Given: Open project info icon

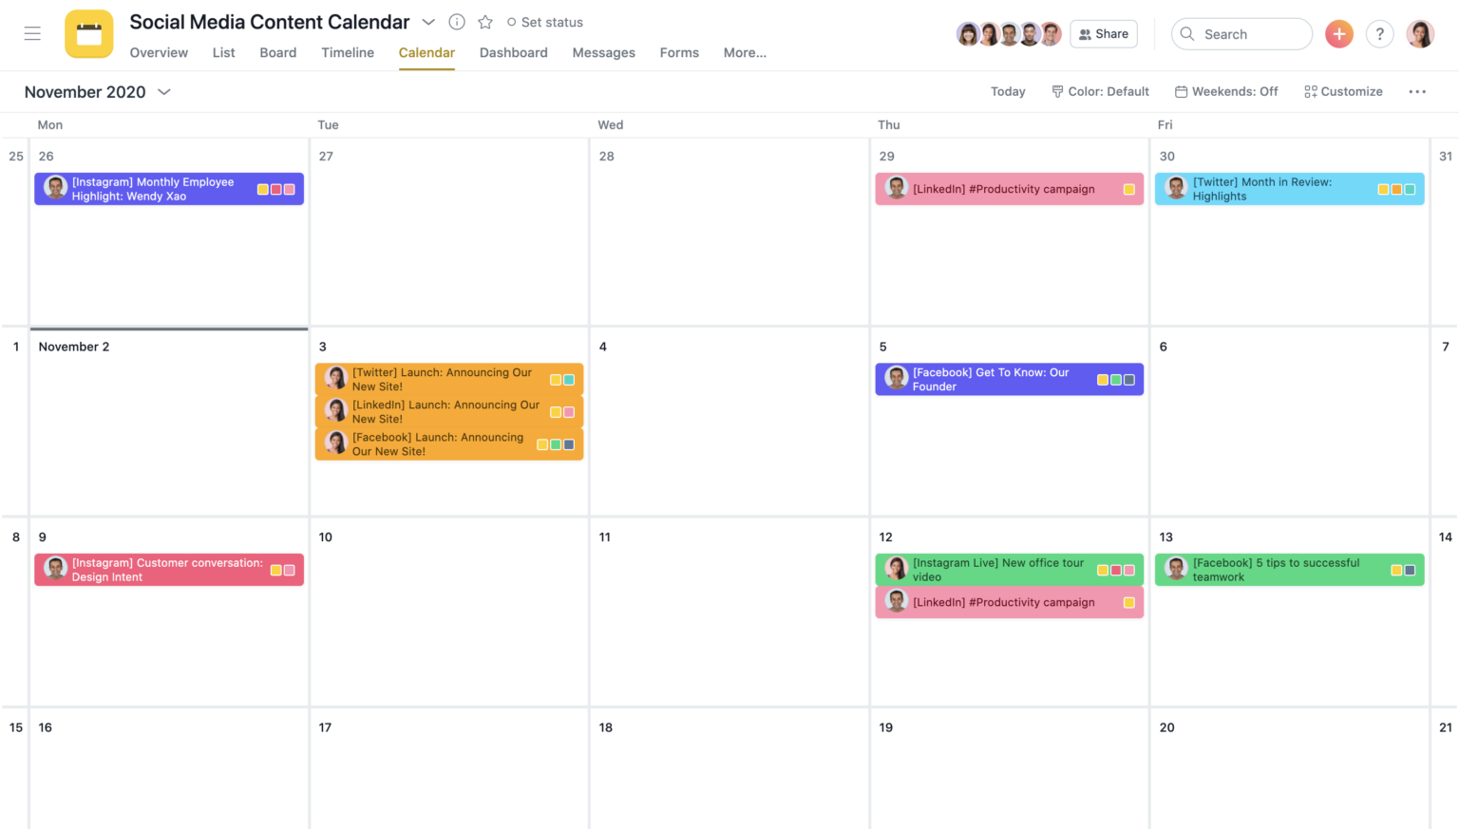Looking at the screenshot, I should [x=457, y=22].
